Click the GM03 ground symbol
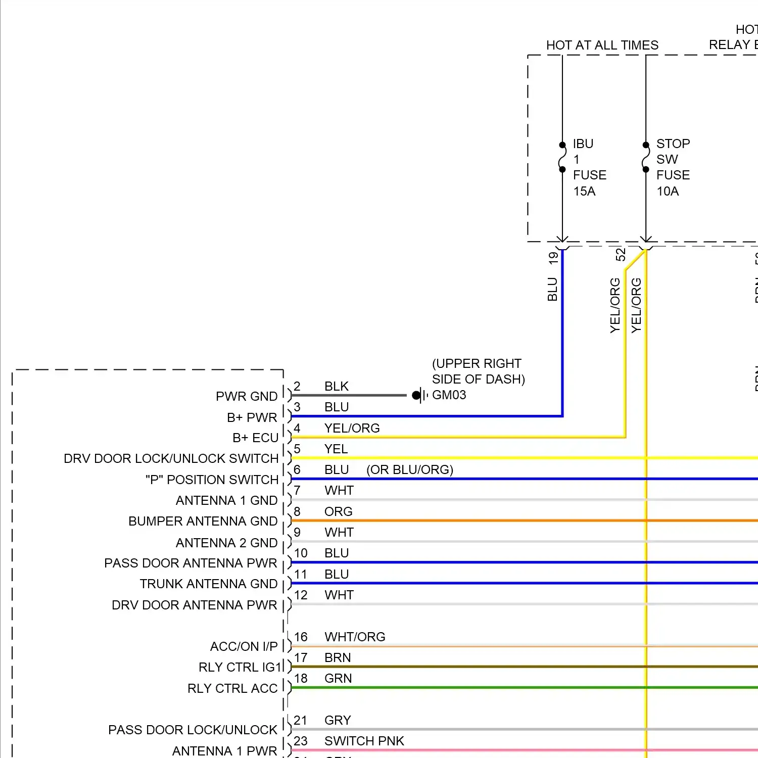The width and height of the screenshot is (758, 758). coord(419,395)
